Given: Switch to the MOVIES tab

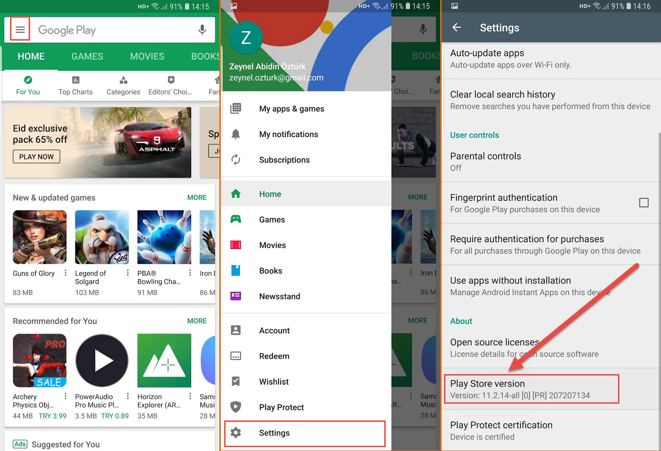Looking at the screenshot, I should [x=147, y=56].
